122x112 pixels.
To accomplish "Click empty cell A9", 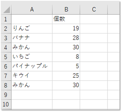I will [x=32, y=95].
